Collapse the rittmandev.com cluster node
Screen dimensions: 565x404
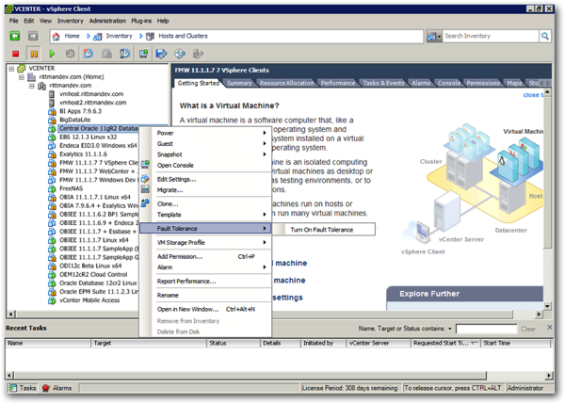[x=32, y=86]
